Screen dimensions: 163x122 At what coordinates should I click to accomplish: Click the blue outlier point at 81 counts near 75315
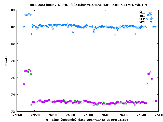point(115,35)
